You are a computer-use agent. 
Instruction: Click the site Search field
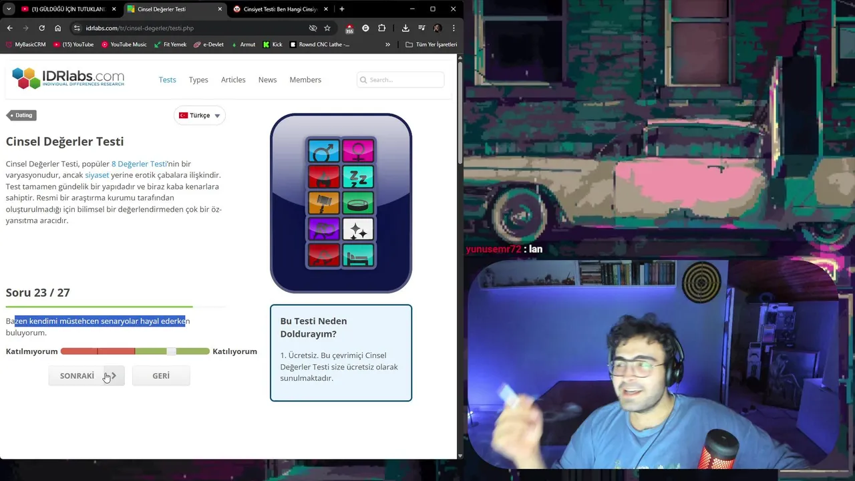(x=401, y=79)
